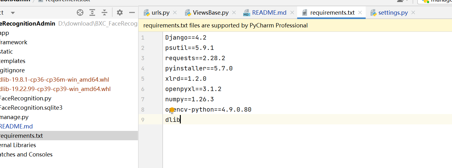
Task: Open Project panel gear options
Action: click(x=119, y=12)
